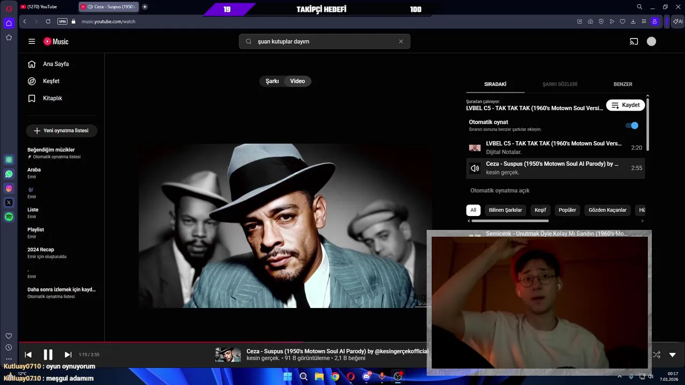This screenshot has height=385, width=685.
Task: Open WhatsApp in the Opera sidebar
Action: [x=9, y=174]
